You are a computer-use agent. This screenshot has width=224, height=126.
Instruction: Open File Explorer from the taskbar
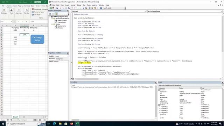pos(60,124)
